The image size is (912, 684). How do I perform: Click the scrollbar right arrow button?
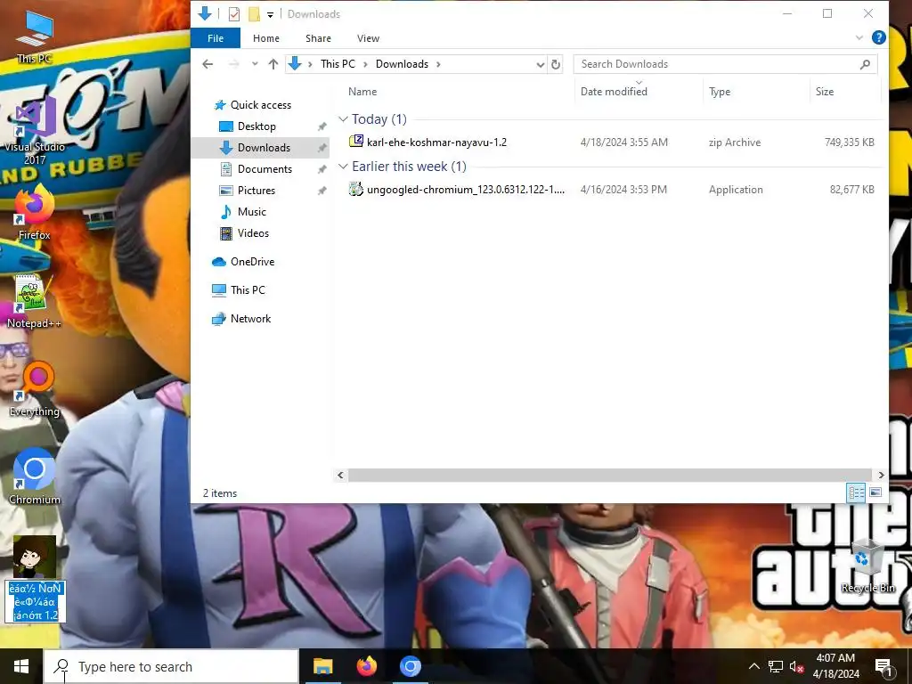881,476
